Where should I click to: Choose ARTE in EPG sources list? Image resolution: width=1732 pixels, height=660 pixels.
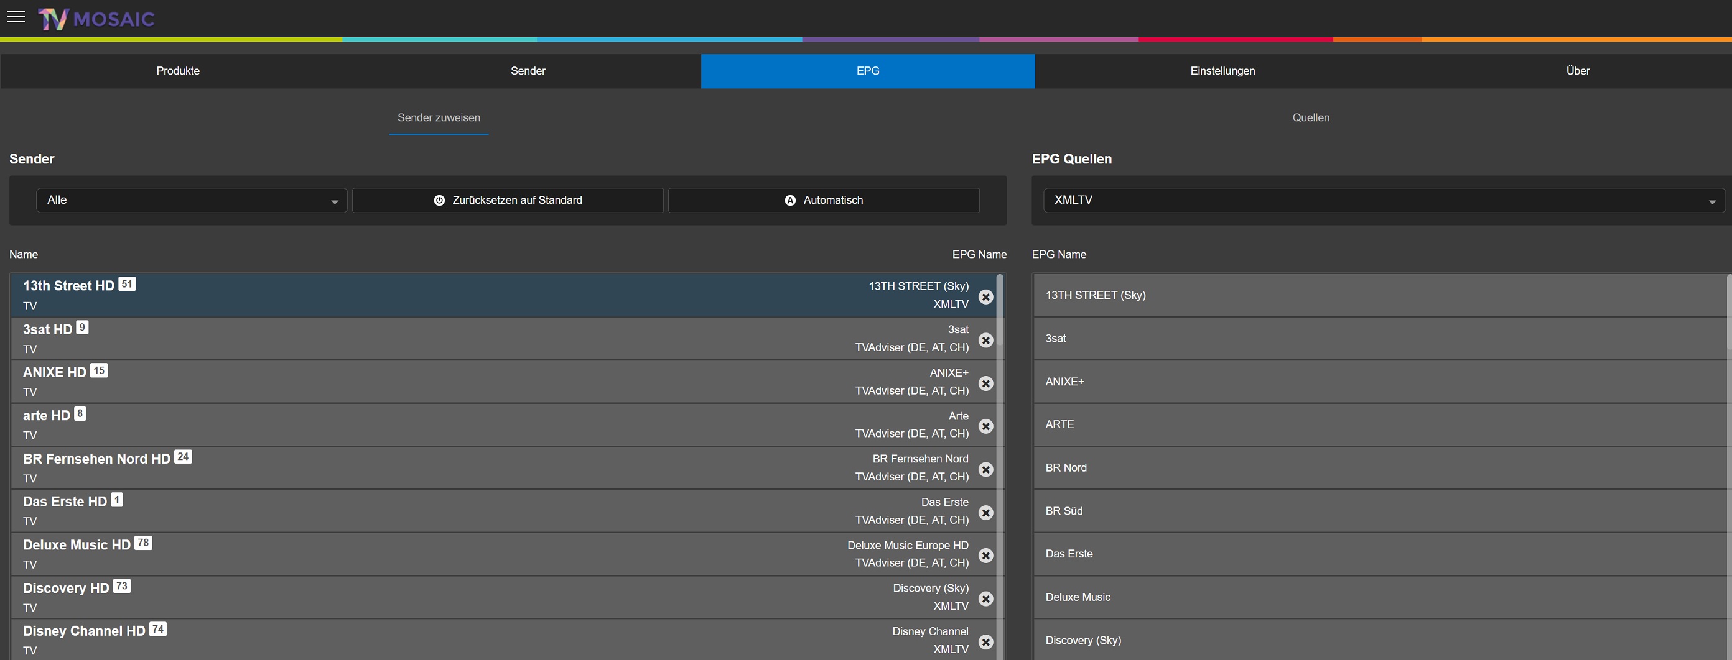click(x=1380, y=424)
